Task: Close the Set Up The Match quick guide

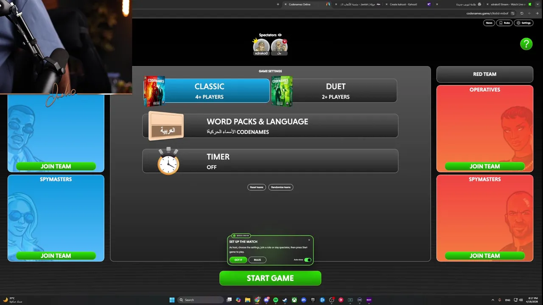Action: [309, 240]
